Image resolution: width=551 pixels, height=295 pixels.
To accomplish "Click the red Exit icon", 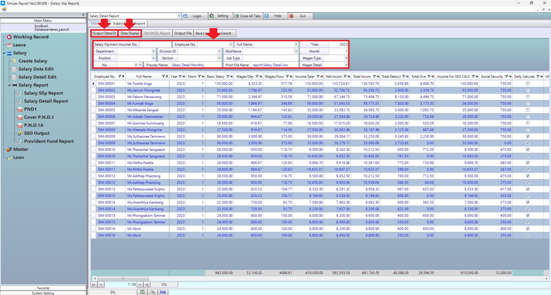I will (292, 16).
